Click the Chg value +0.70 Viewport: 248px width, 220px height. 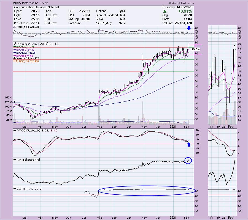point(188,15)
